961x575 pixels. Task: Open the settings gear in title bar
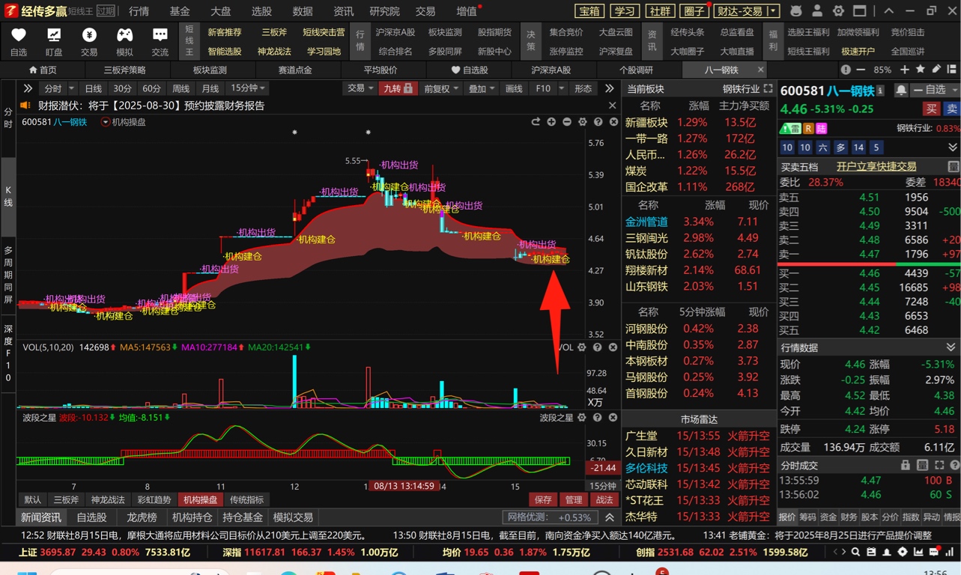838,11
